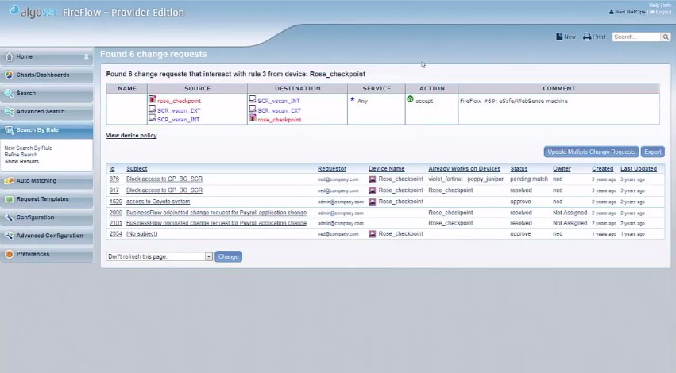676x373 pixels.
Task: Click Update Multiple Change Requests button
Action: coord(591,152)
